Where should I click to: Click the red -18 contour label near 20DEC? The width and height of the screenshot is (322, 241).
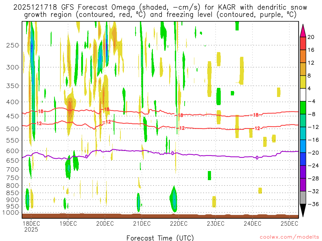pyautogui.click(x=106, y=110)
